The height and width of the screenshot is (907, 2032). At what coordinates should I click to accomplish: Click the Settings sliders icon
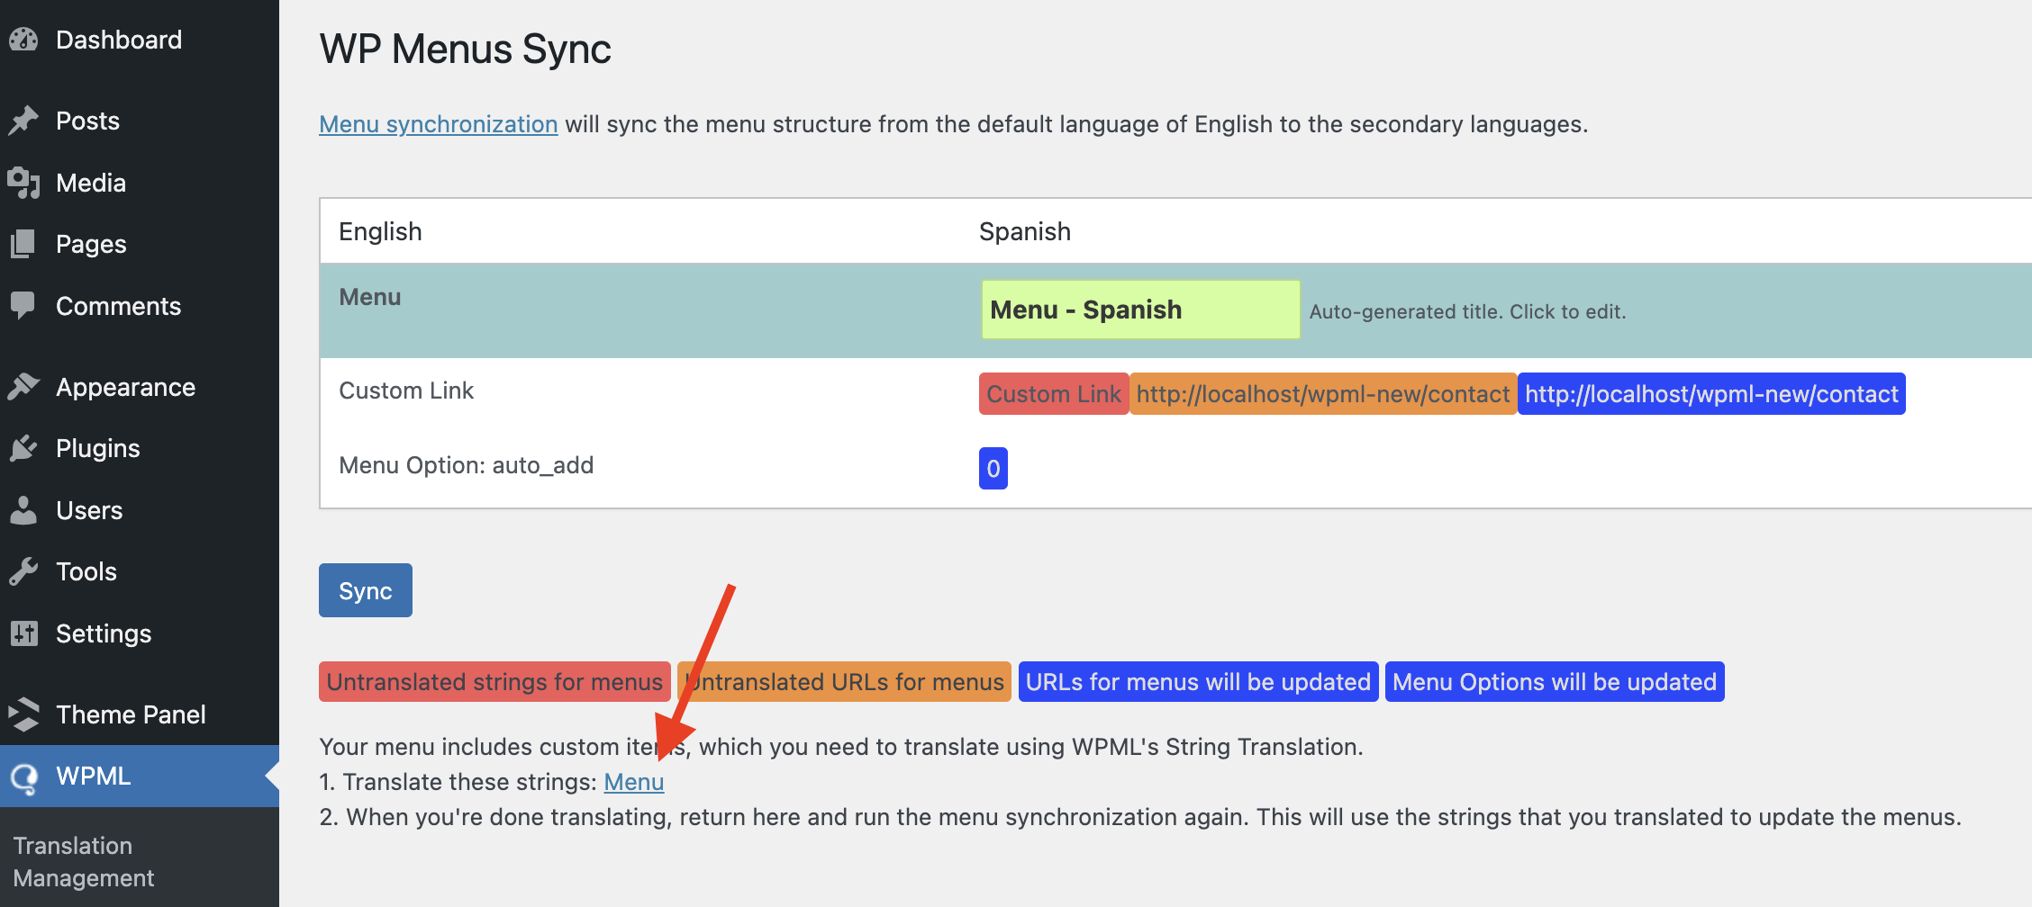(23, 633)
